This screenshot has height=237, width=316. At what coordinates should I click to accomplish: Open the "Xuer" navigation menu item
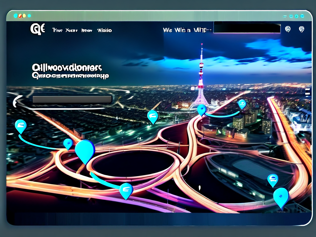click(72, 30)
